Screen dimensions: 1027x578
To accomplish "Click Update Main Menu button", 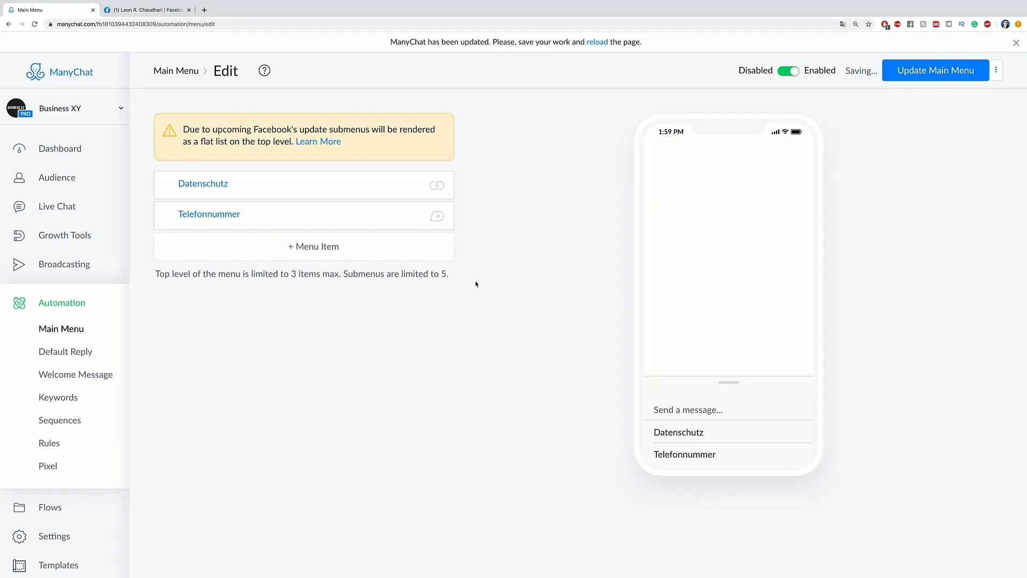I will click(x=936, y=70).
